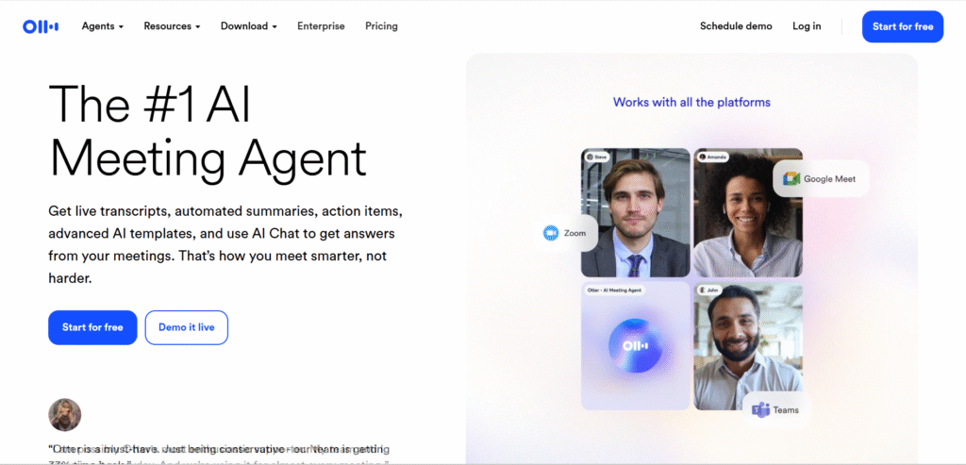Click the Zoom camera icon badge
The width and height of the screenshot is (966, 465).
click(550, 233)
